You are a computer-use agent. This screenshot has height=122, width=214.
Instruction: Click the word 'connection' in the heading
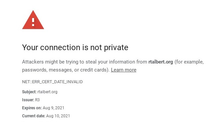pos(60,47)
